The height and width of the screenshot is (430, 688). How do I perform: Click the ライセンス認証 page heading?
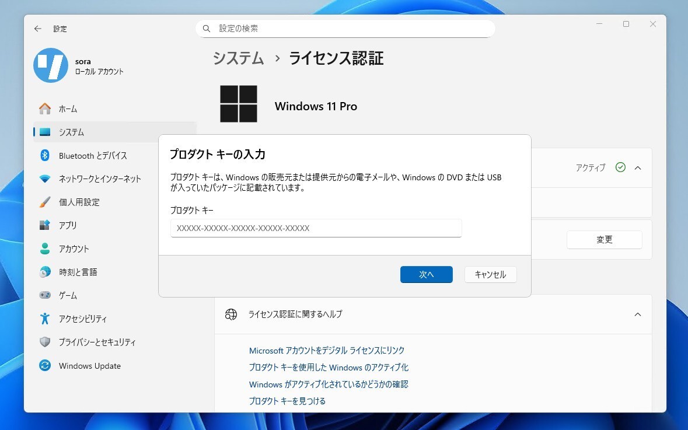pos(336,58)
